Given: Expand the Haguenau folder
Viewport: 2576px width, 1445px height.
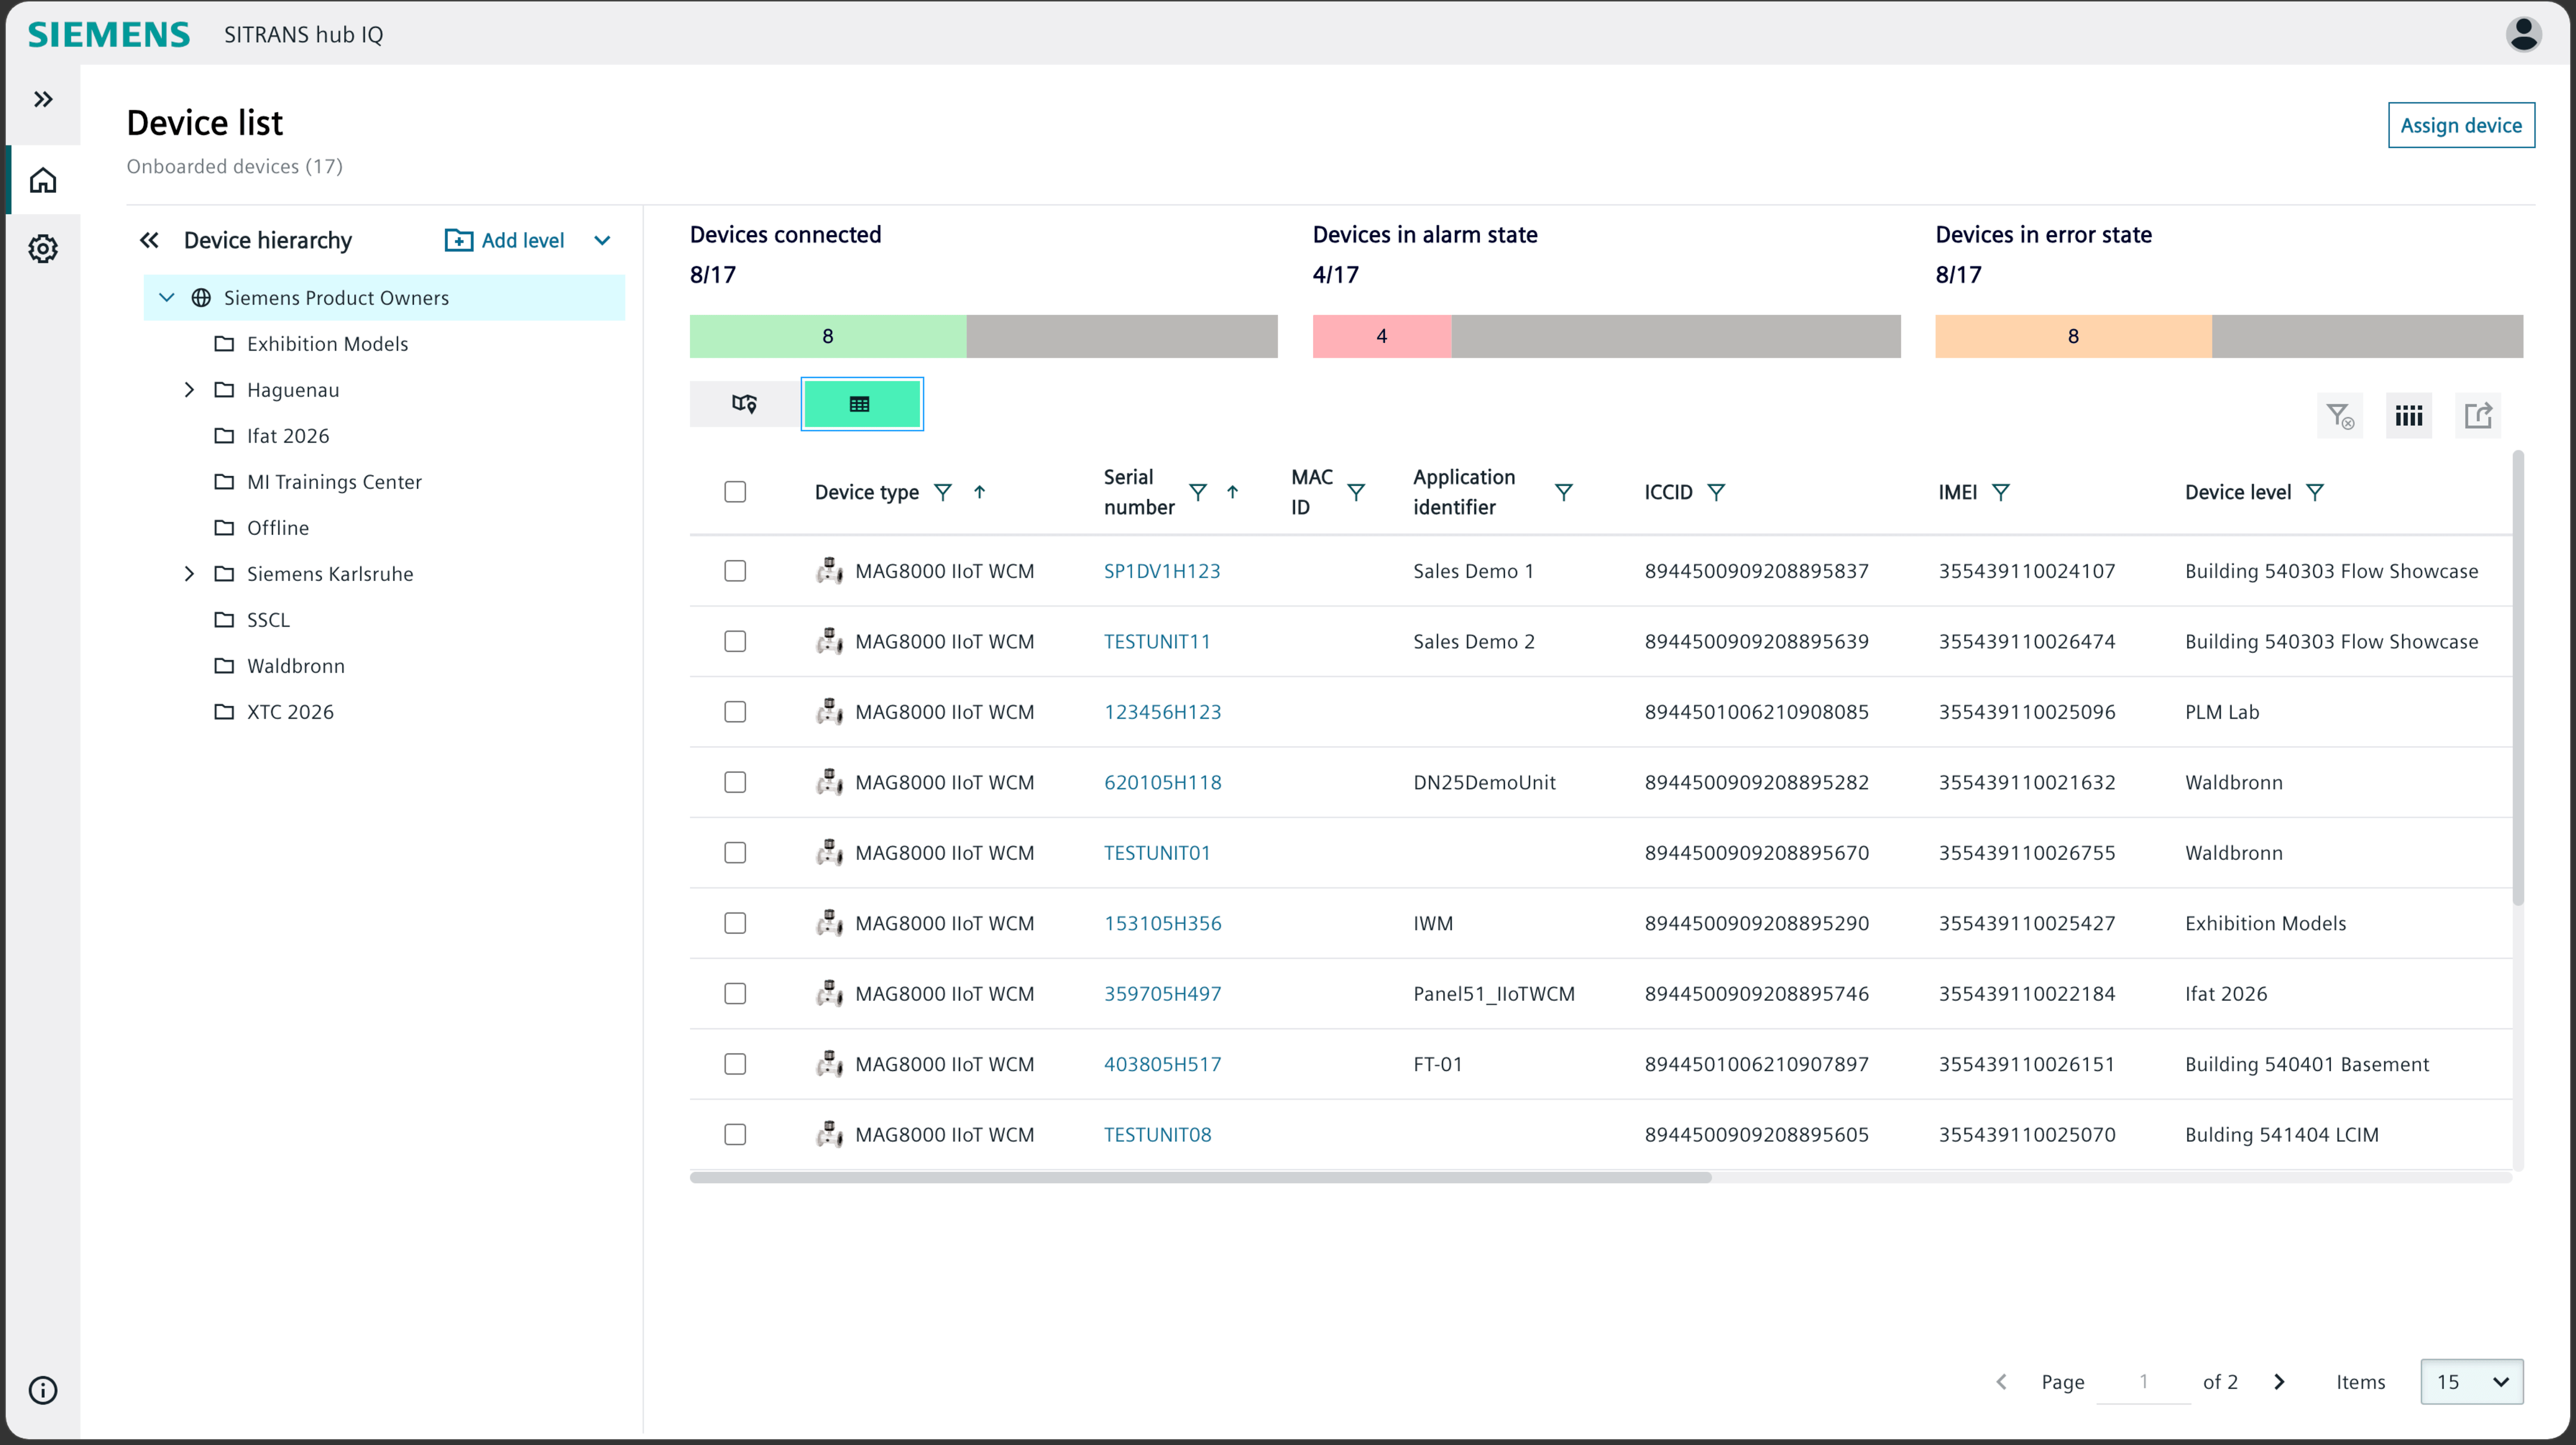Looking at the screenshot, I should (x=189, y=390).
